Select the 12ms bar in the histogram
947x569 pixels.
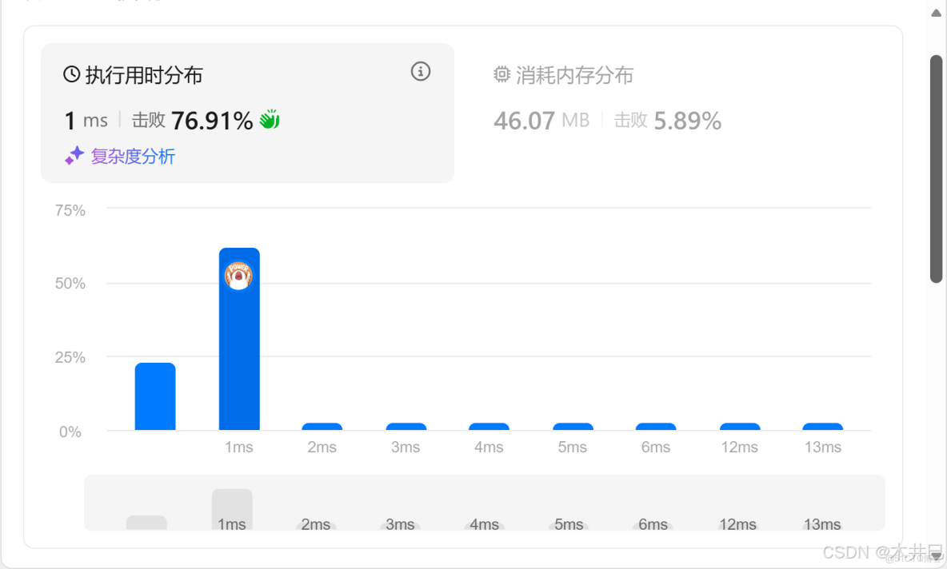pos(739,426)
